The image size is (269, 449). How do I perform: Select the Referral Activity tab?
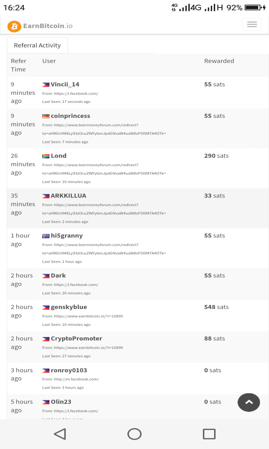point(37,45)
